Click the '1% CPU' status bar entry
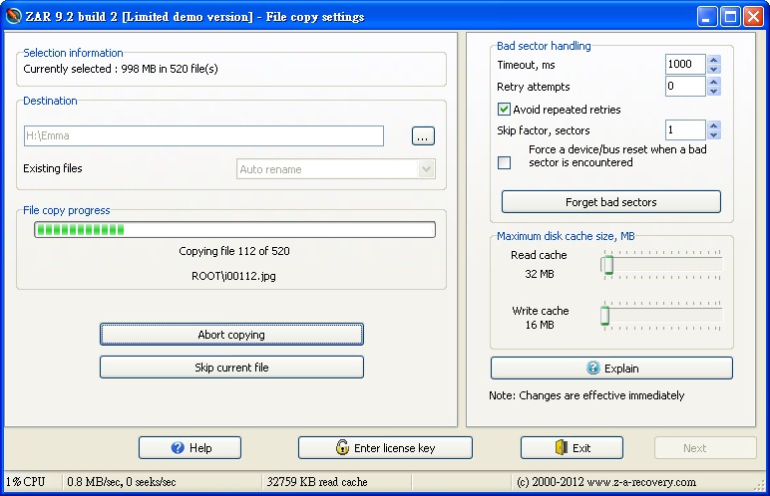This screenshot has height=496, width=770. [x=26, y=482]
